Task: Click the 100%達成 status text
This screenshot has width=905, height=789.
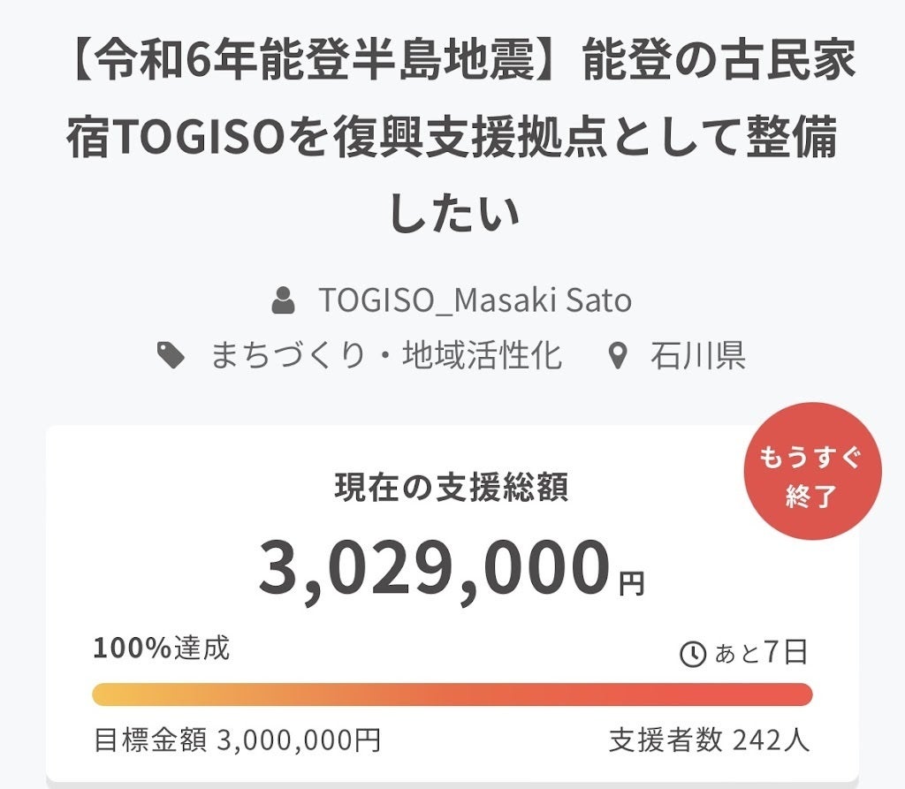Action: (x=162, y=649)
